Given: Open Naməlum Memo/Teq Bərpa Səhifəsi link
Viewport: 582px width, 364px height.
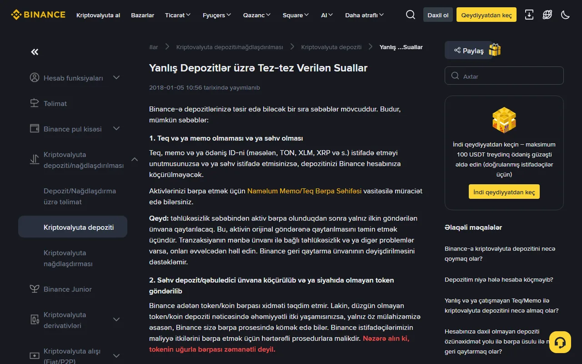Looking at the screenshot, I should 304,191.
